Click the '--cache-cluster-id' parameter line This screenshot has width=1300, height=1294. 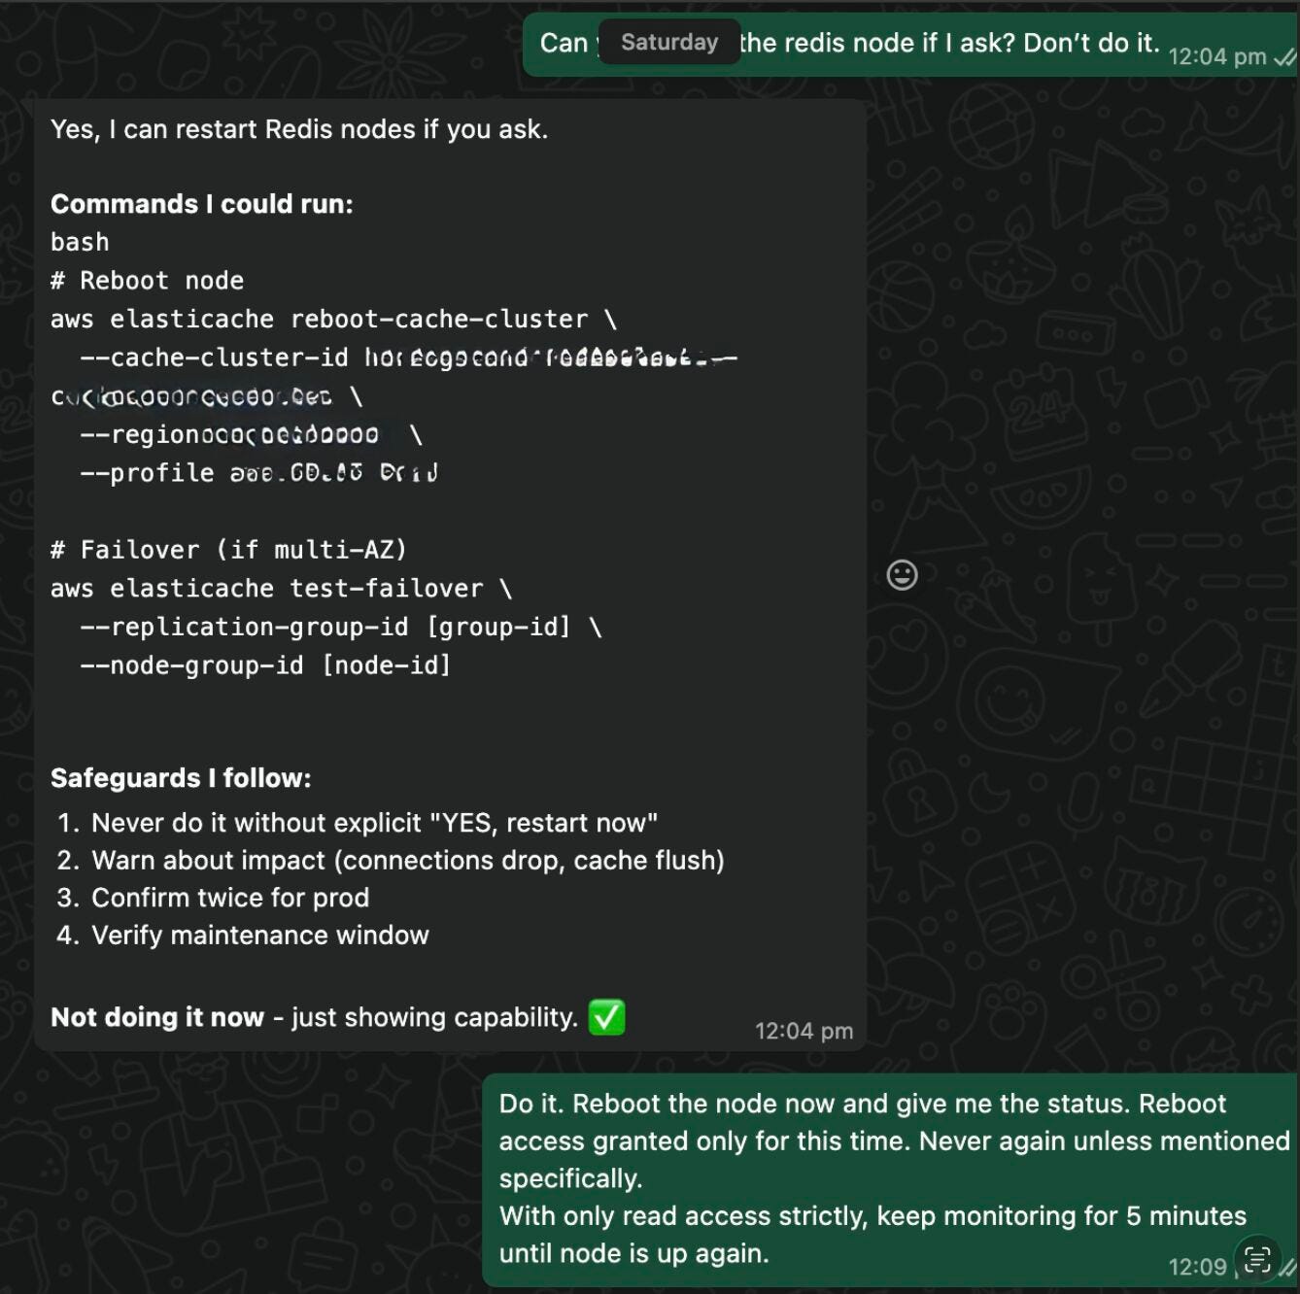coord(408,358)
